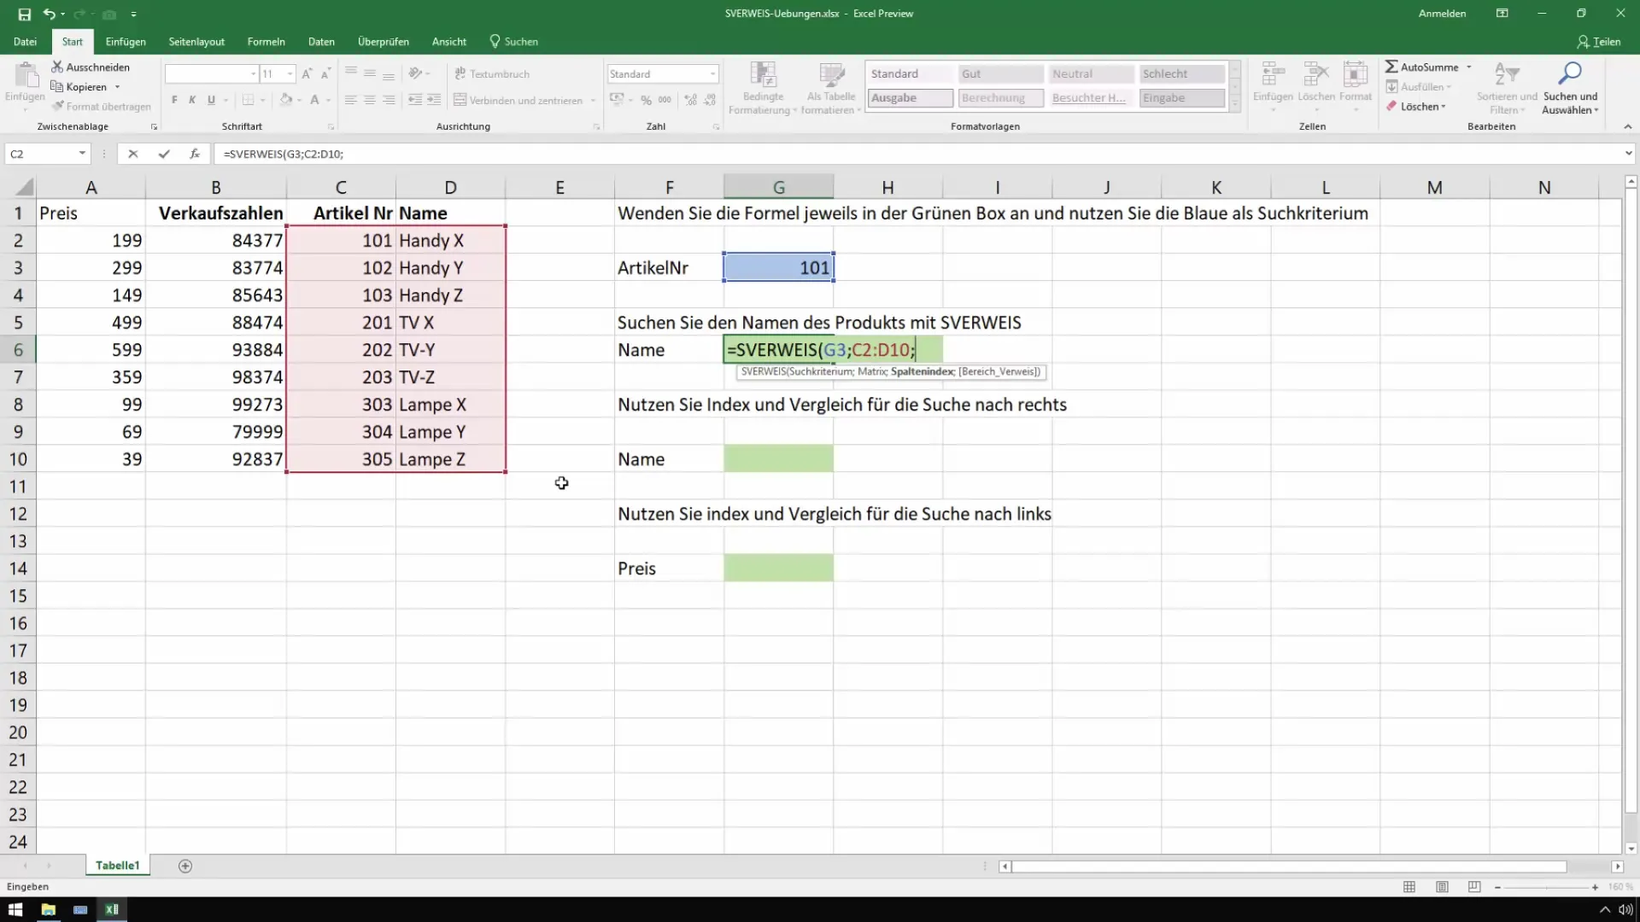The width and height of the screenshot is (1640, 922).
Task: Click the font color A icon
Action: point(314,100)
